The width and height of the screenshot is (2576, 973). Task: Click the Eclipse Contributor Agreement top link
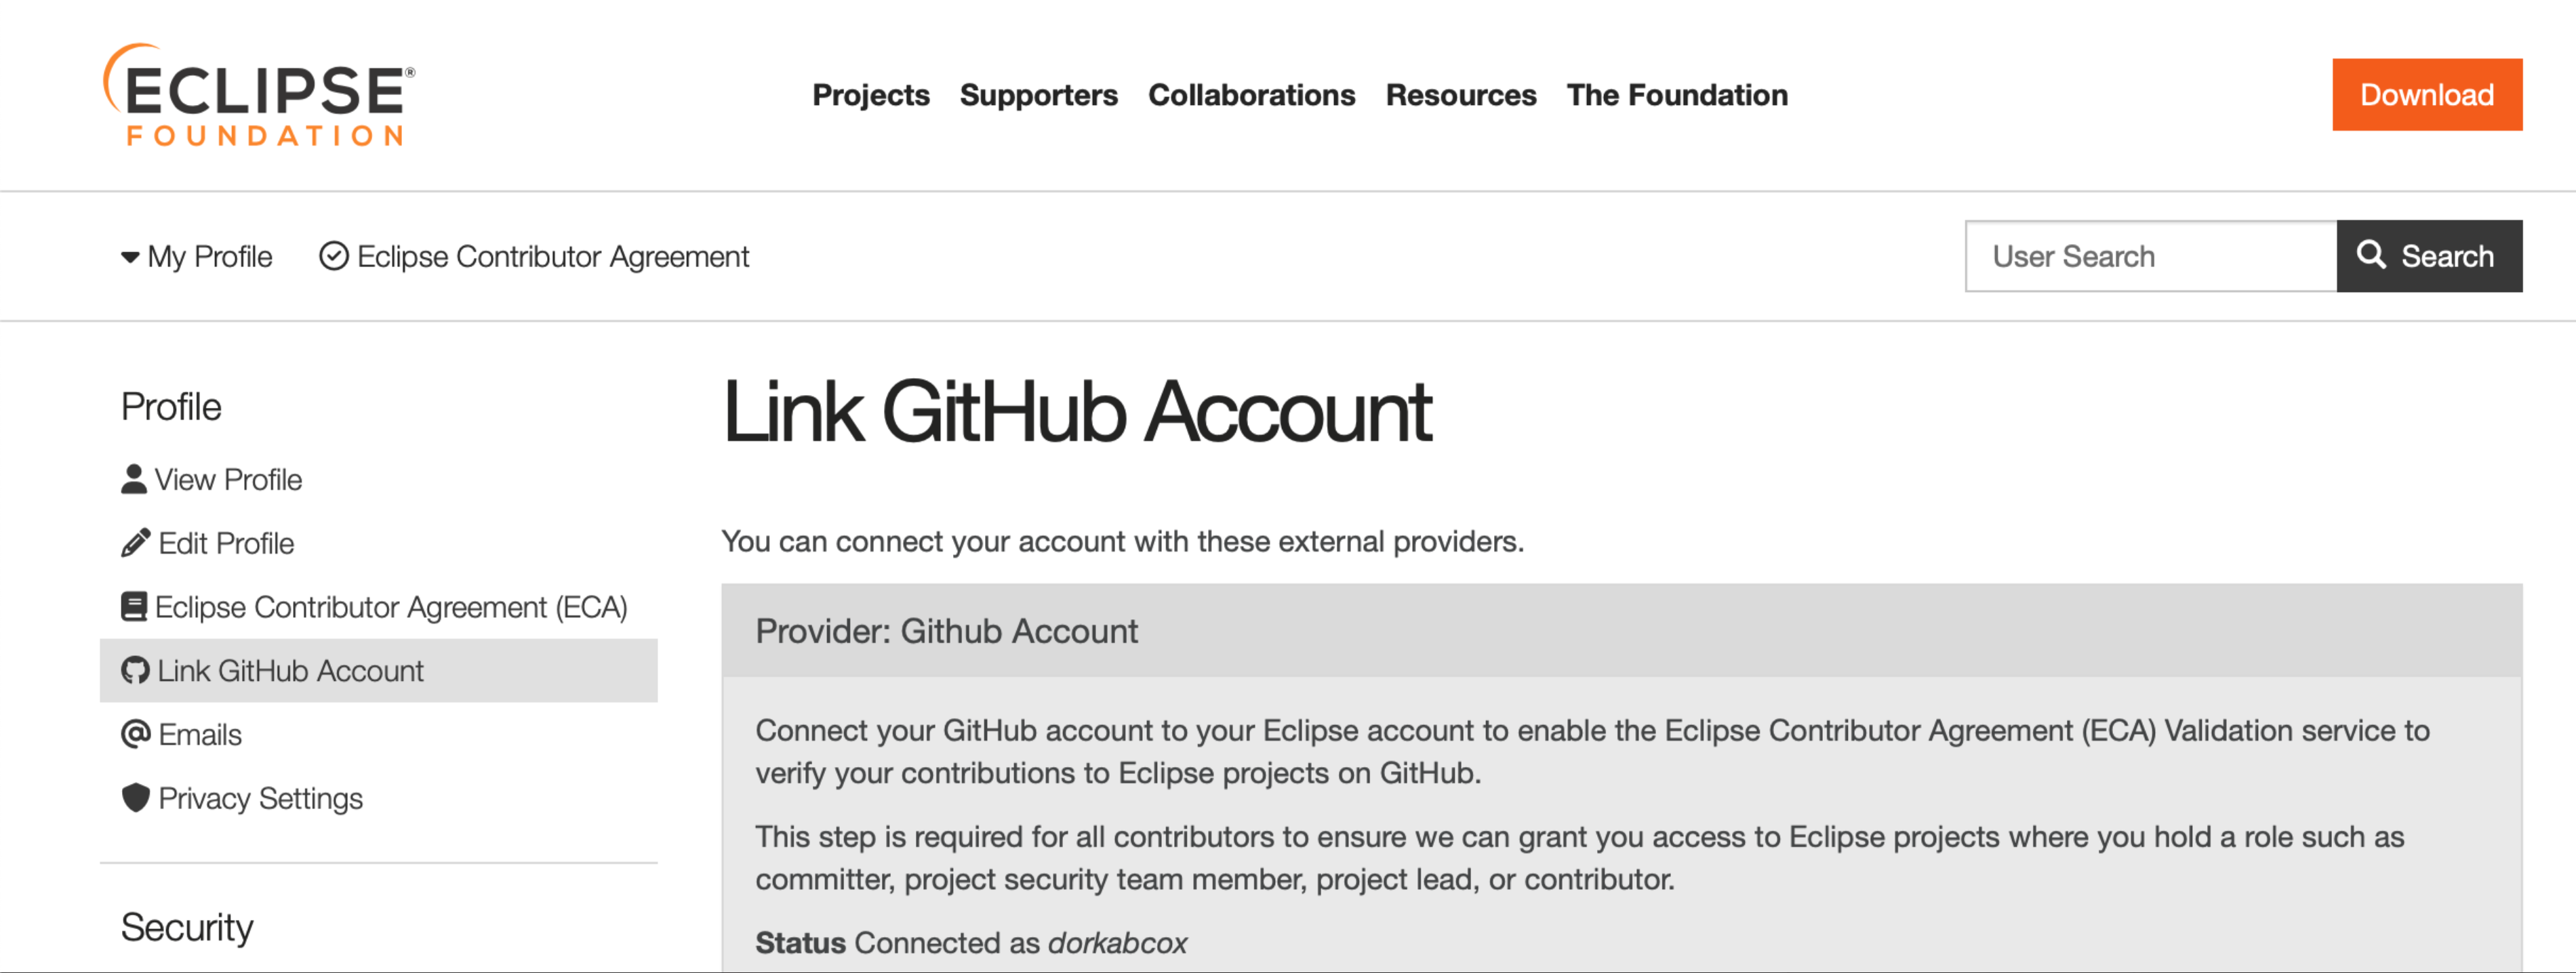click(x=552, y=257)
